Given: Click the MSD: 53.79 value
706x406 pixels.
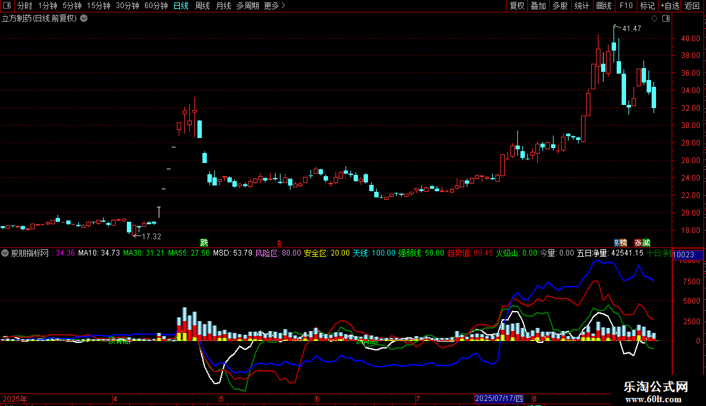Looking at the screenshot, I should click(x=232, y=253).
